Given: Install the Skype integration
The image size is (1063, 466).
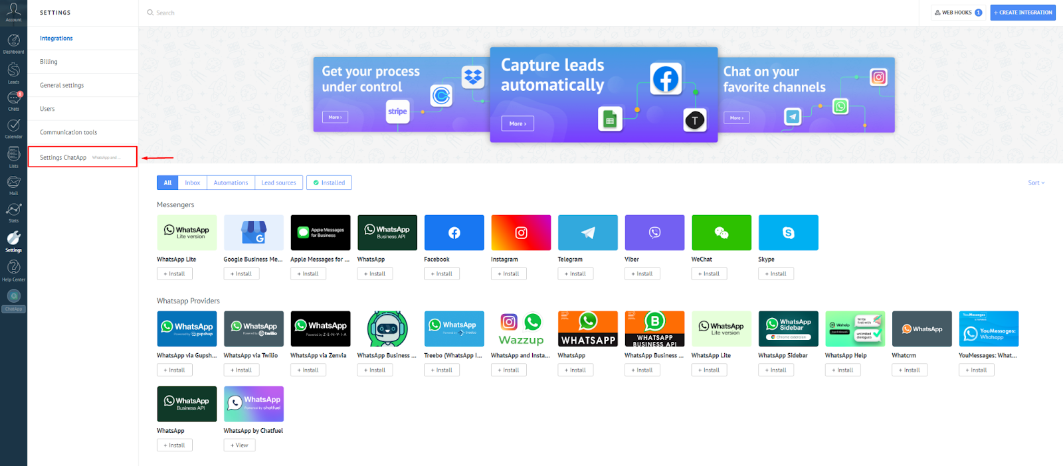Looking at the screenshot, I should click(776, 273).
